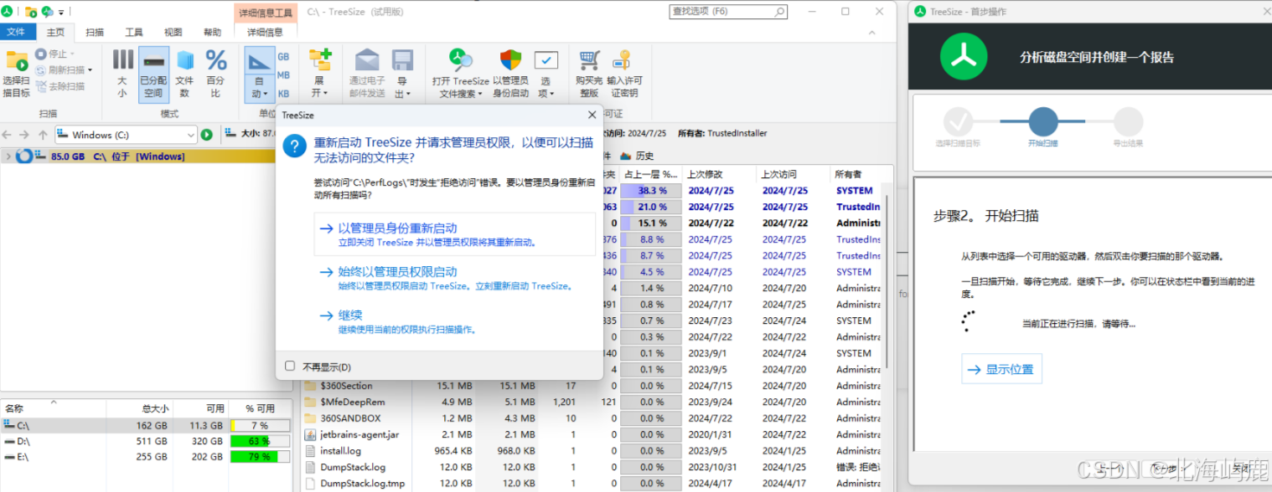Switch to Details (详细信息) ribbon tab

[265, 33]
